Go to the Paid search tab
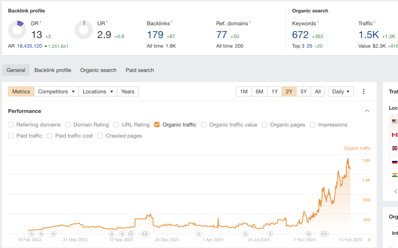The image size is (398, 248). click(x=140, y=70)
